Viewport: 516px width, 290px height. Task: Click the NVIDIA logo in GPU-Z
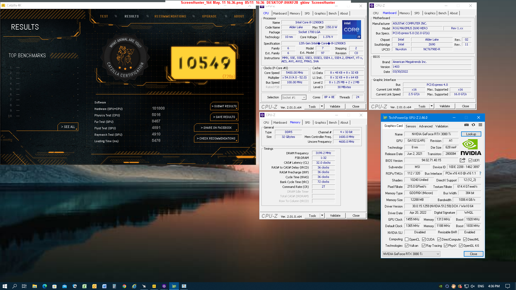click(x=471, y=148)
